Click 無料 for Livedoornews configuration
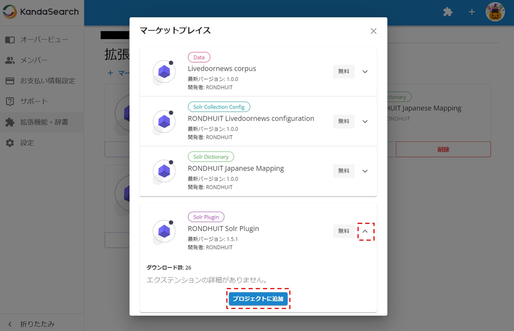 pyautogui.click(x=344, y=121)
